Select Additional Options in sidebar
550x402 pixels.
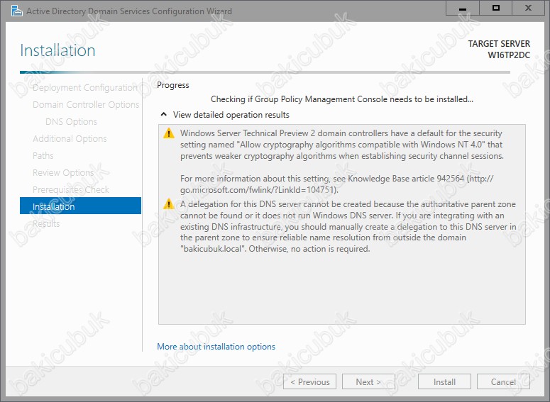(70, 139)
